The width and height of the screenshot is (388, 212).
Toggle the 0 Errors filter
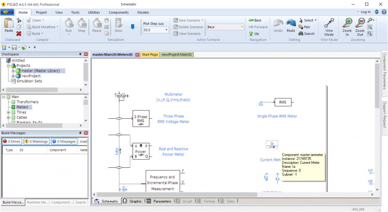(x=11, y=141)
